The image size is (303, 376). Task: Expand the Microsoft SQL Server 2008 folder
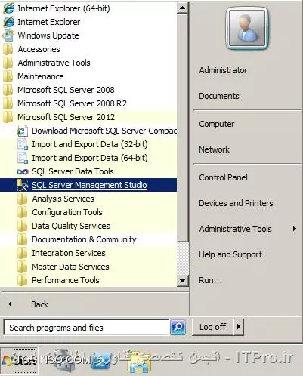(x=88, y=90)
